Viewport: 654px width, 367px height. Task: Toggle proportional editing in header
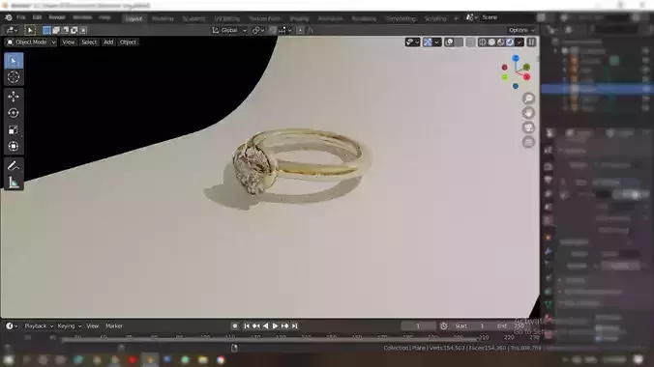(300, 30)
